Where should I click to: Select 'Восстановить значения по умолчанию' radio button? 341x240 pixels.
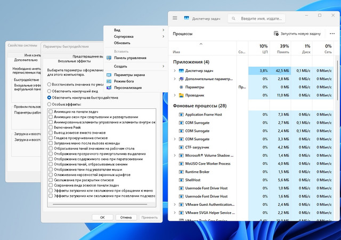[49, 84]
